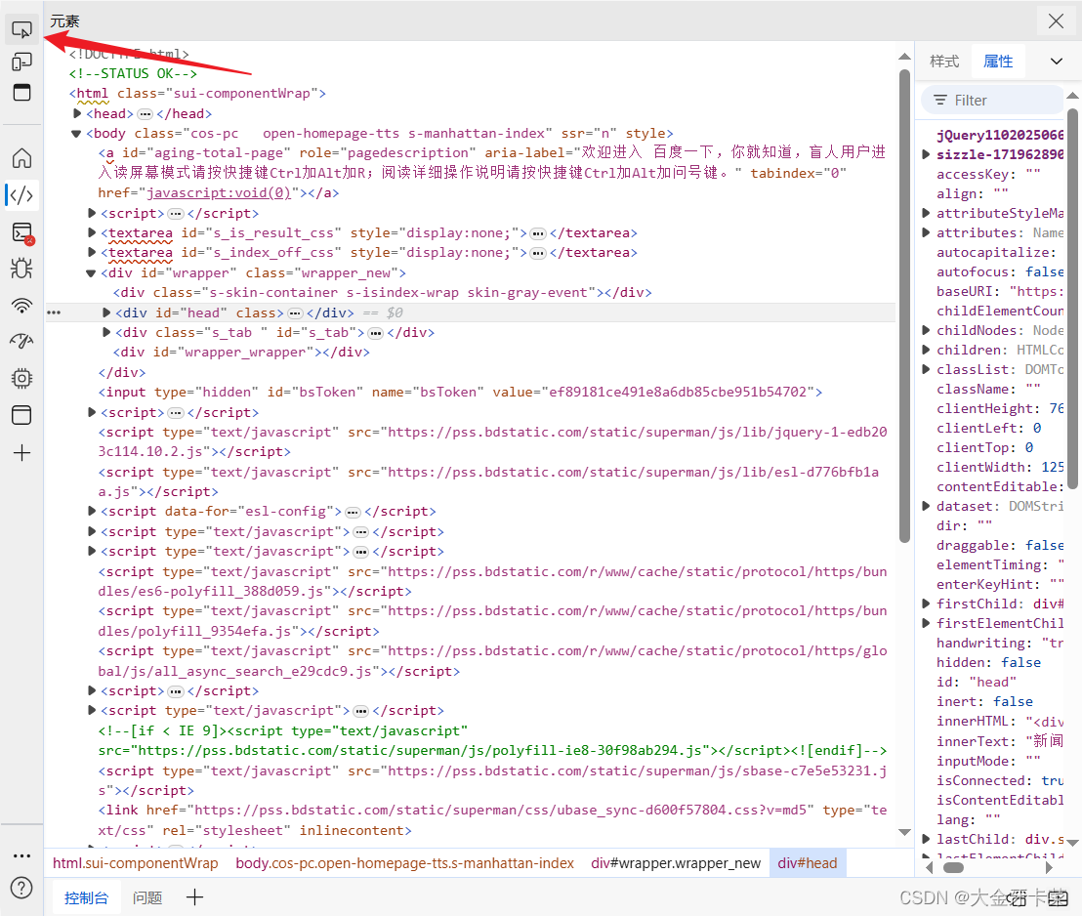
Task: Expand the s_is_result_css textarea node
Action: click(x=92, y=232)
